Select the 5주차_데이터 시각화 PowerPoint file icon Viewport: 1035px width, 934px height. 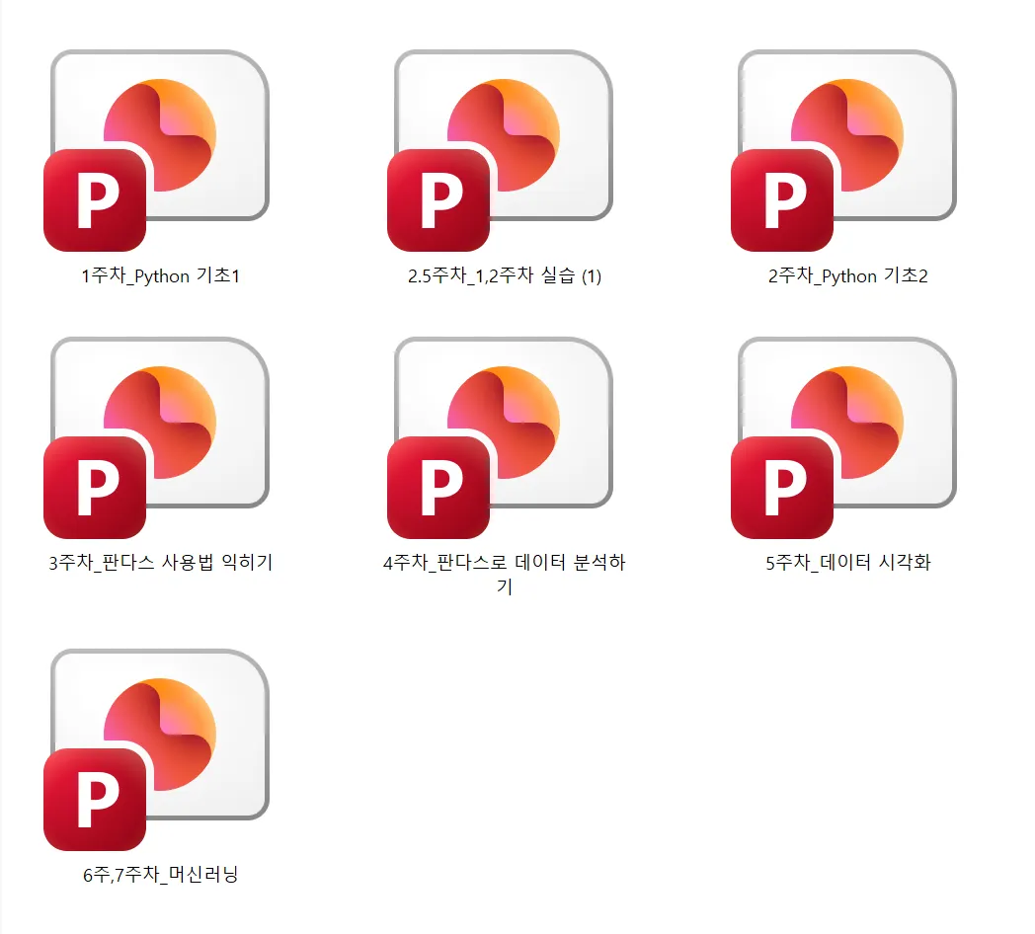click(x=844, y=437)
